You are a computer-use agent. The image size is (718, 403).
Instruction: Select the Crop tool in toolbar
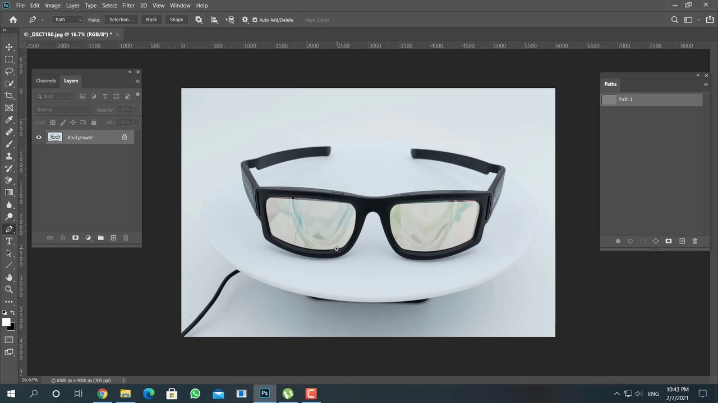tap(9, 96)
